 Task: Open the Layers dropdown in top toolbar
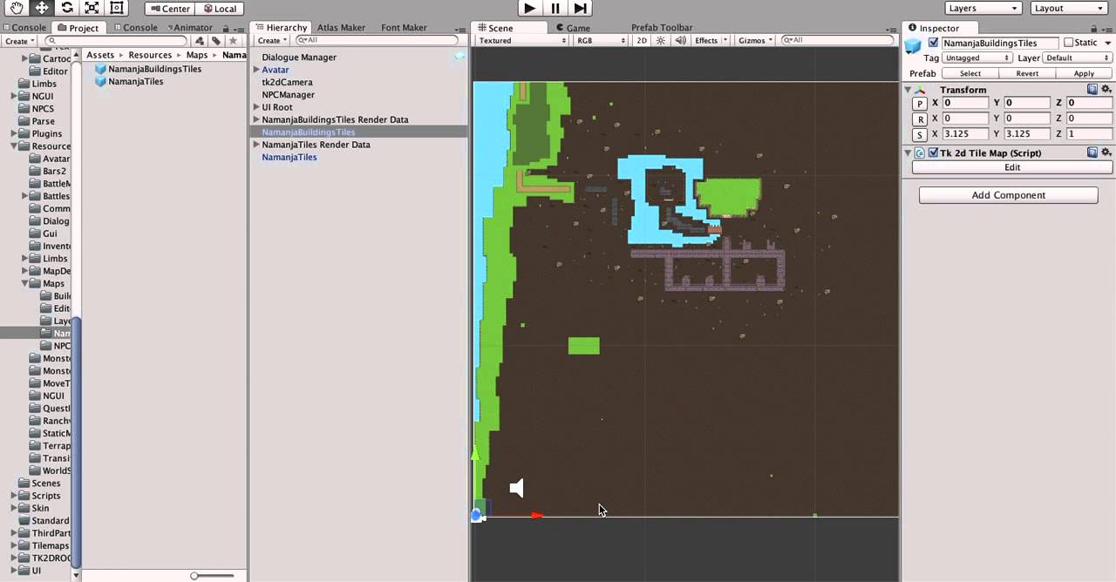point(983,8)
